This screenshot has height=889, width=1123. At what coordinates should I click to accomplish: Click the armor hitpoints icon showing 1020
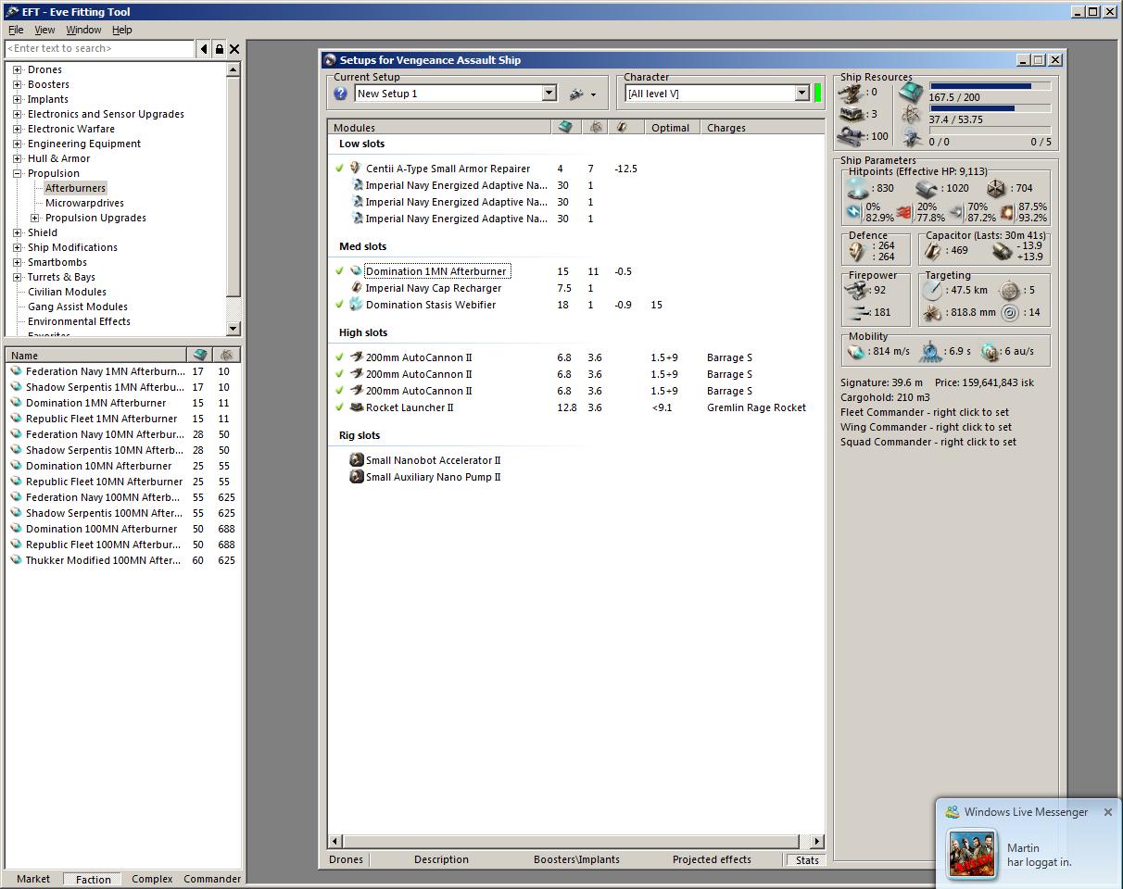pyautogui.click(x=928, y=188)
